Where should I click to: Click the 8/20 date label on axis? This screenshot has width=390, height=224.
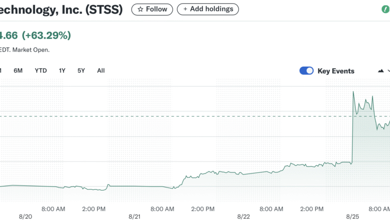click(x=26, y=216)
